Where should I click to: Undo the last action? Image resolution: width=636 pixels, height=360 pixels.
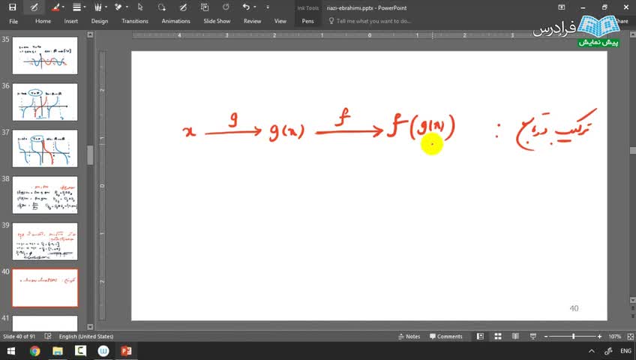point(246,7)
